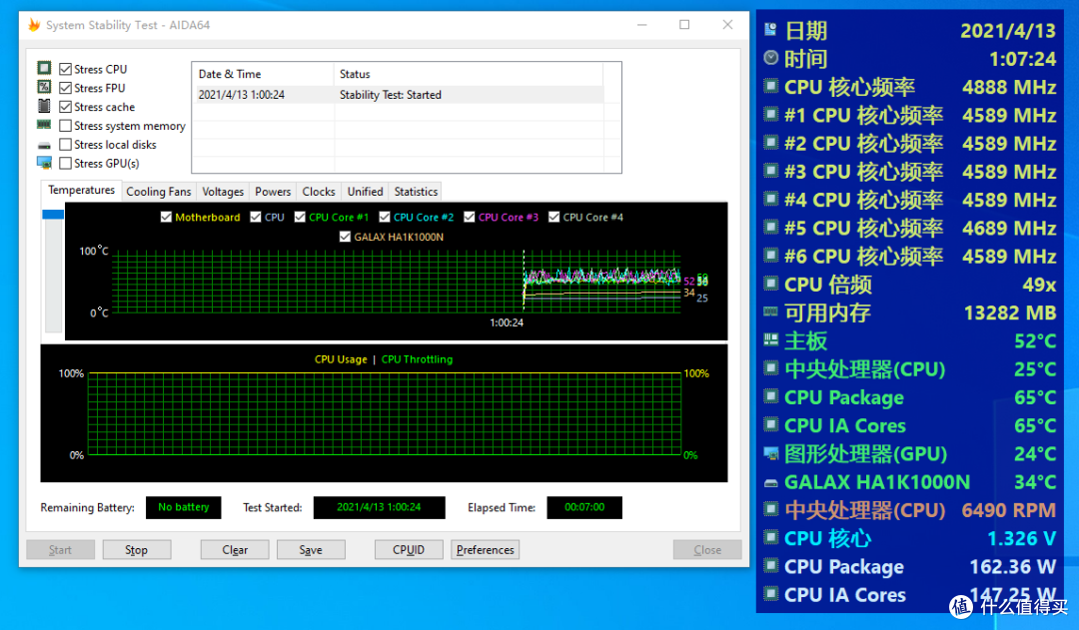Toggle CPU Core #2 graph checkbox
The width and height of the screenshot is (1079, 630).
coord(384,217)
